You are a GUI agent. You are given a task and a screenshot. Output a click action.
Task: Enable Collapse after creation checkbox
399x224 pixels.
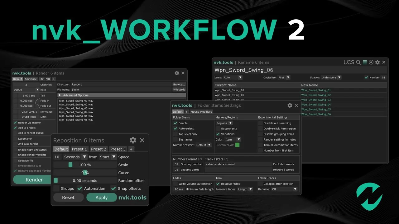pos(260,184)
